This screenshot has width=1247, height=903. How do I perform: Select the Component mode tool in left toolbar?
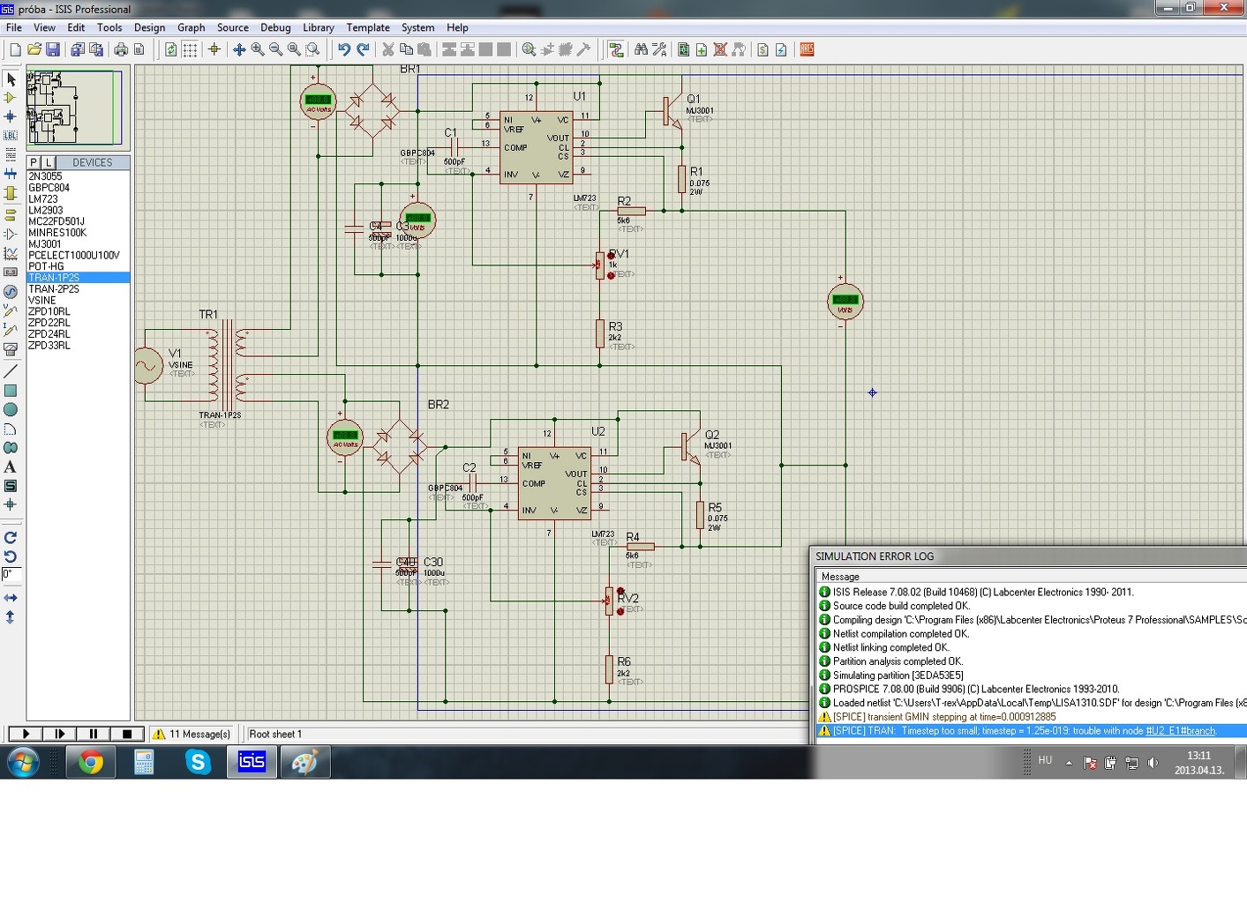11,98
